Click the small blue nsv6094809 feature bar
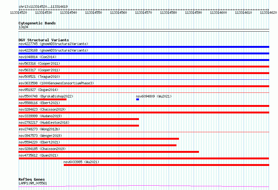The height and width of the screenshot is (190, 278). pos(137,99)
